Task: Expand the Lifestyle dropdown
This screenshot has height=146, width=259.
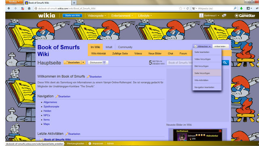Action: [x=145, y=16]
